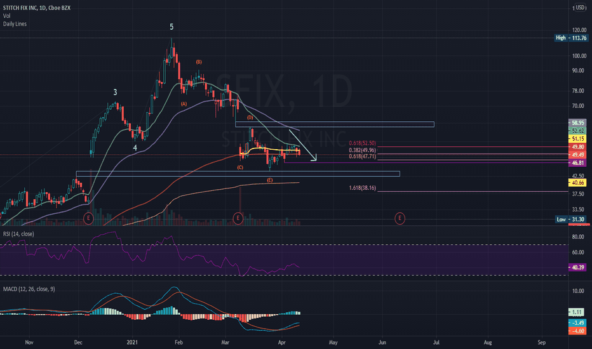
Task: Click the RSI value label 40.39
Action: click(x=577, y=267)
